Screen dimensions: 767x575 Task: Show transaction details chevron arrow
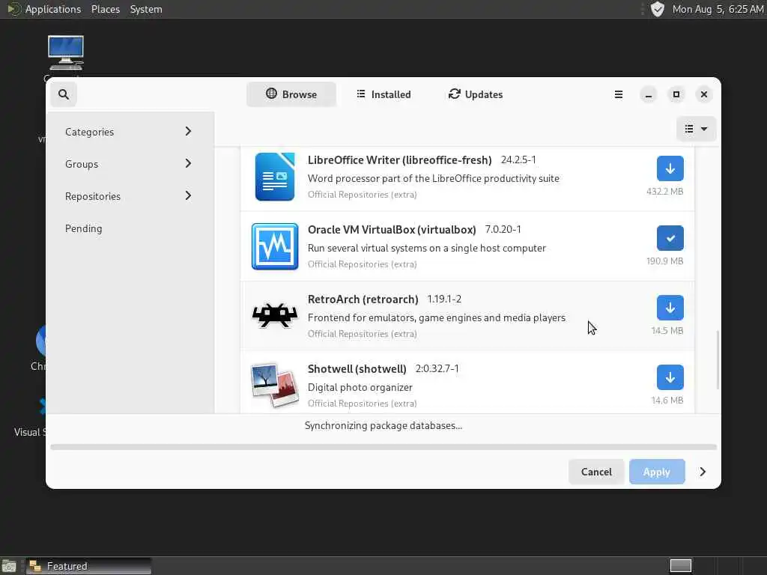(x=703, y=472)
